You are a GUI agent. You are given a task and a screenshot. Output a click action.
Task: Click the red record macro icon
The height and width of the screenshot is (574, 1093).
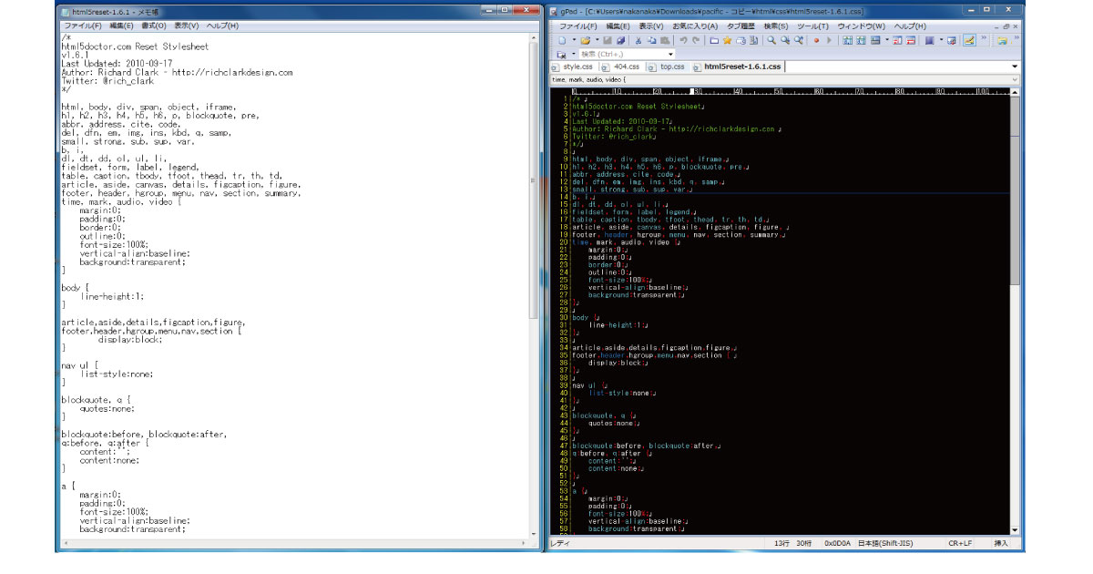click(816, 40)
